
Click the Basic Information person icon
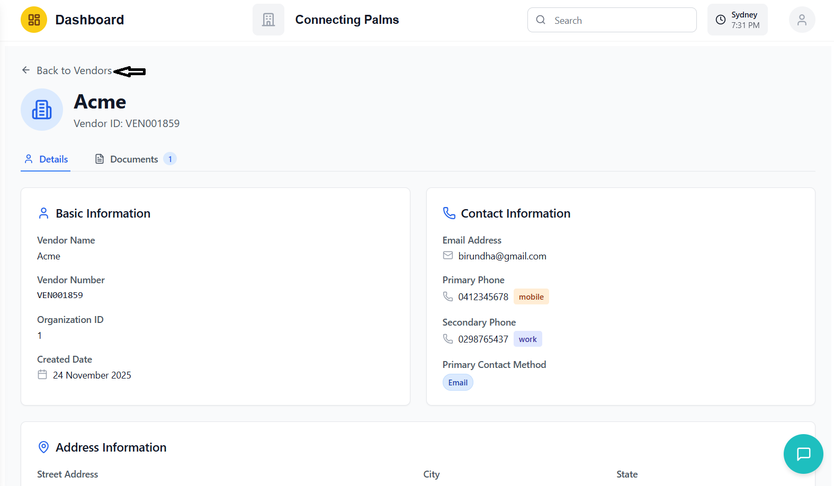point(44,213)
